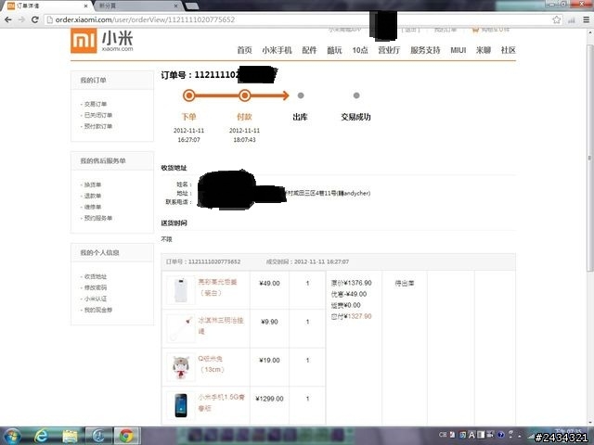Open 换货单 in after-sales sidebar
The image size is (594, 445).
coord(93,184)
